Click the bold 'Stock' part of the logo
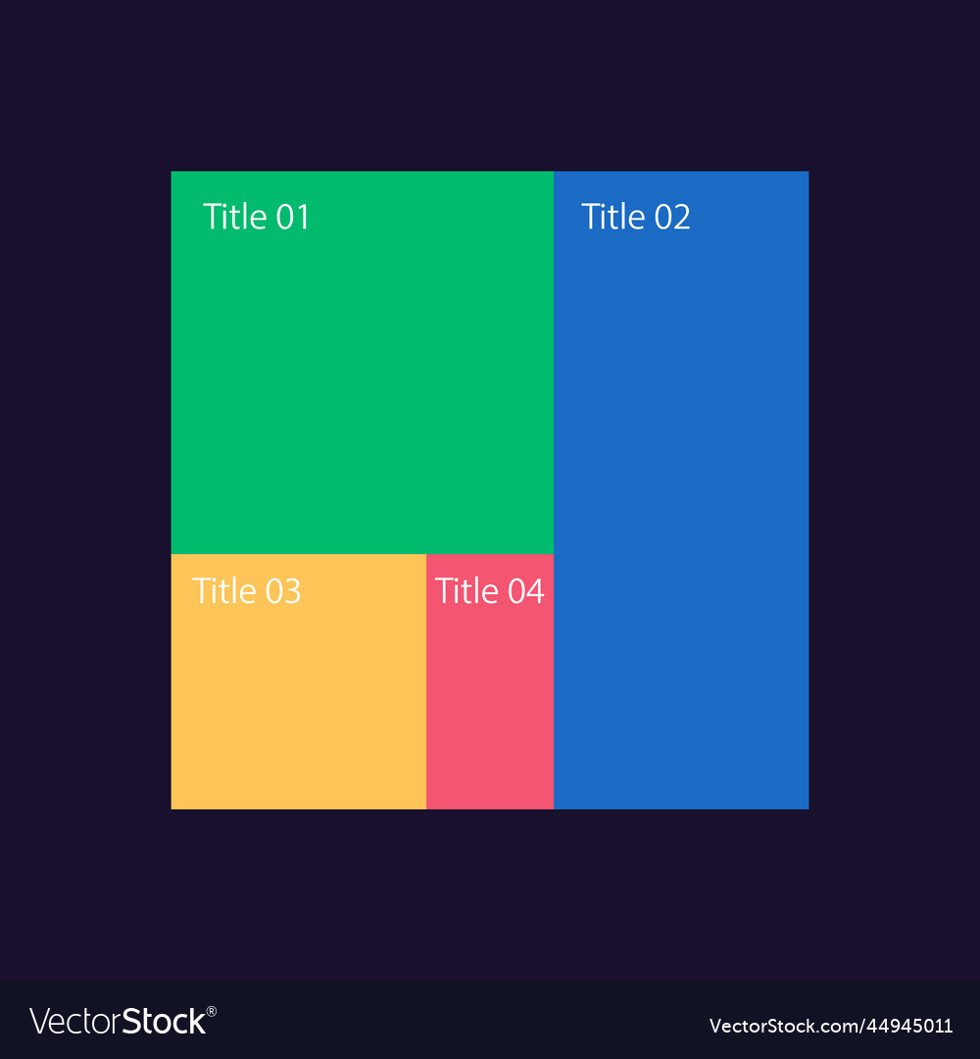This screenshot has height=1059, width=980. pyautogui.click(x=163, y=1022)
